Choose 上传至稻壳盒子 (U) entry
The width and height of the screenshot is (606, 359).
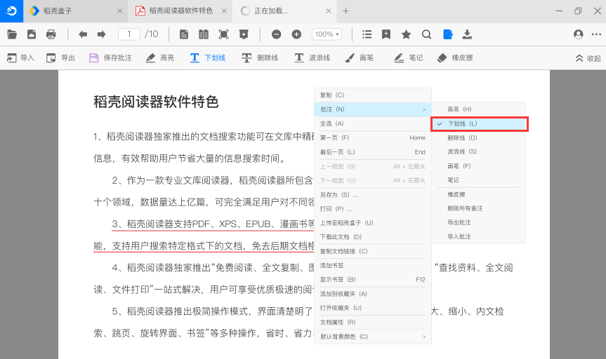(x=373, y=223)
